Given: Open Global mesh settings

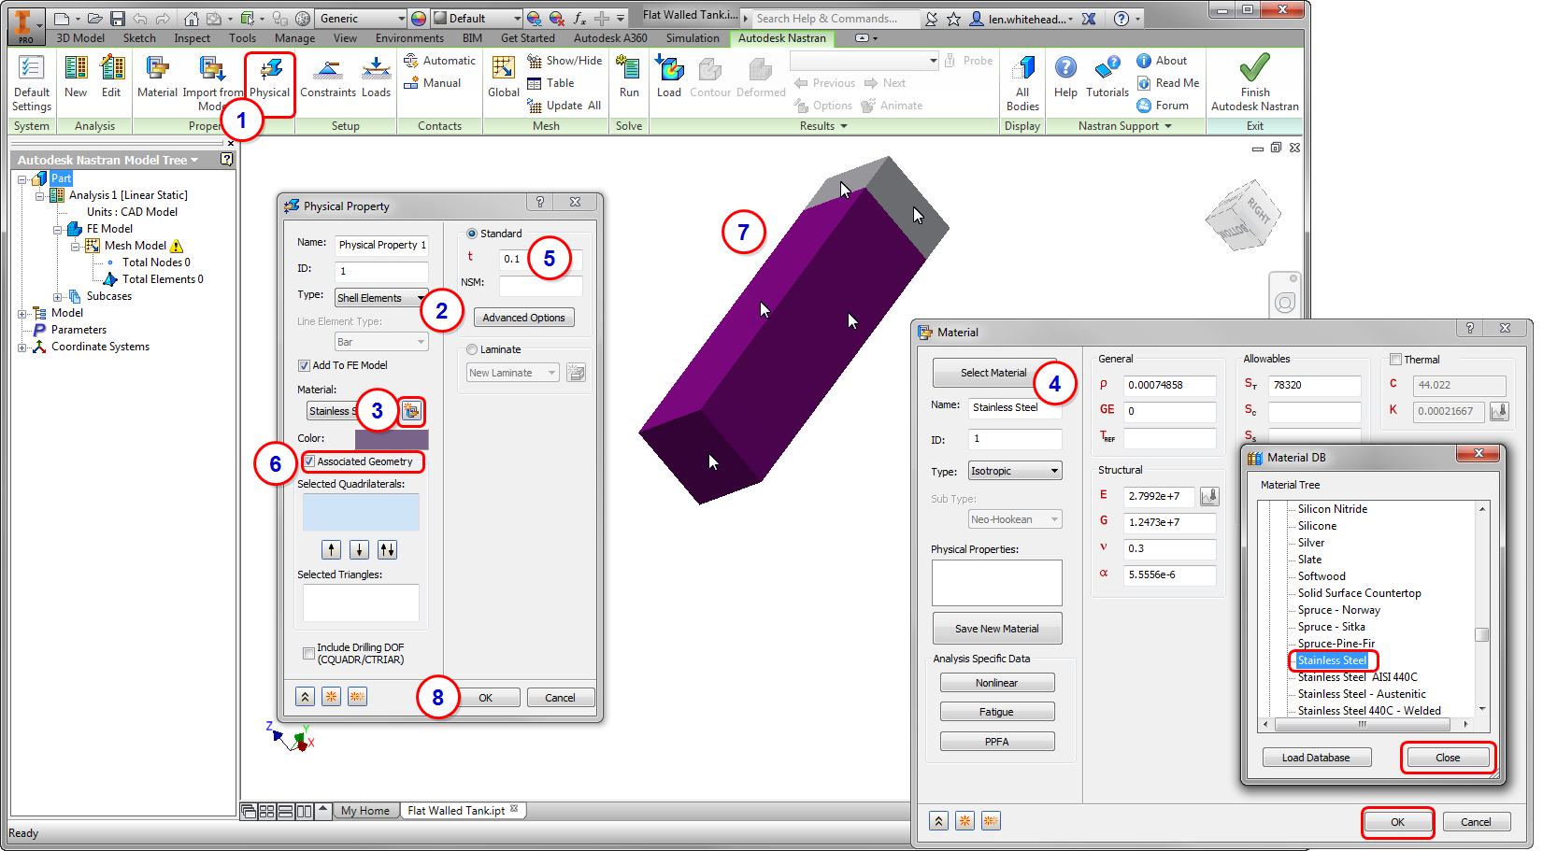Looking at the screenshot, I should [x=504, y=77].
